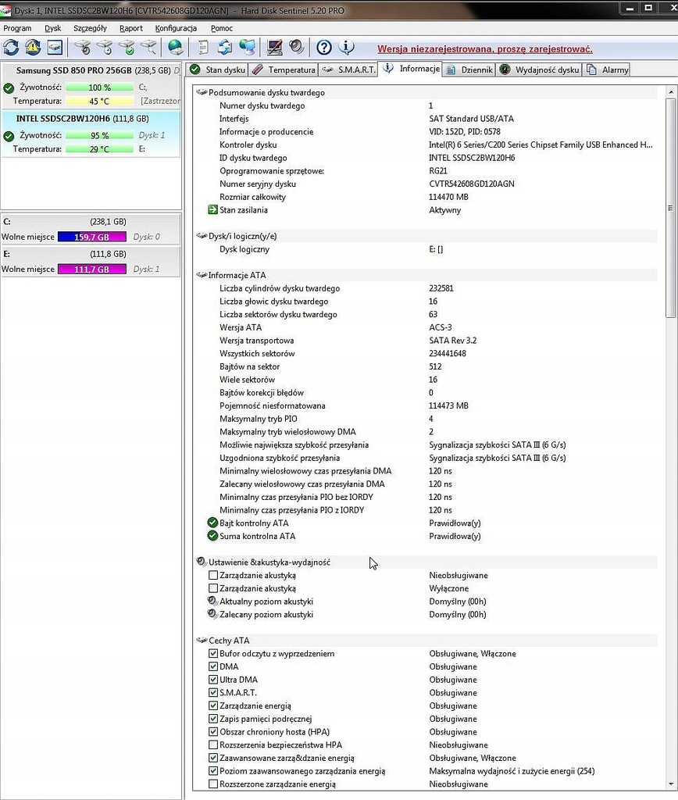Click the disk icon with magnifying glass in toolbar

pyautogui.click(x=148, y=48)
